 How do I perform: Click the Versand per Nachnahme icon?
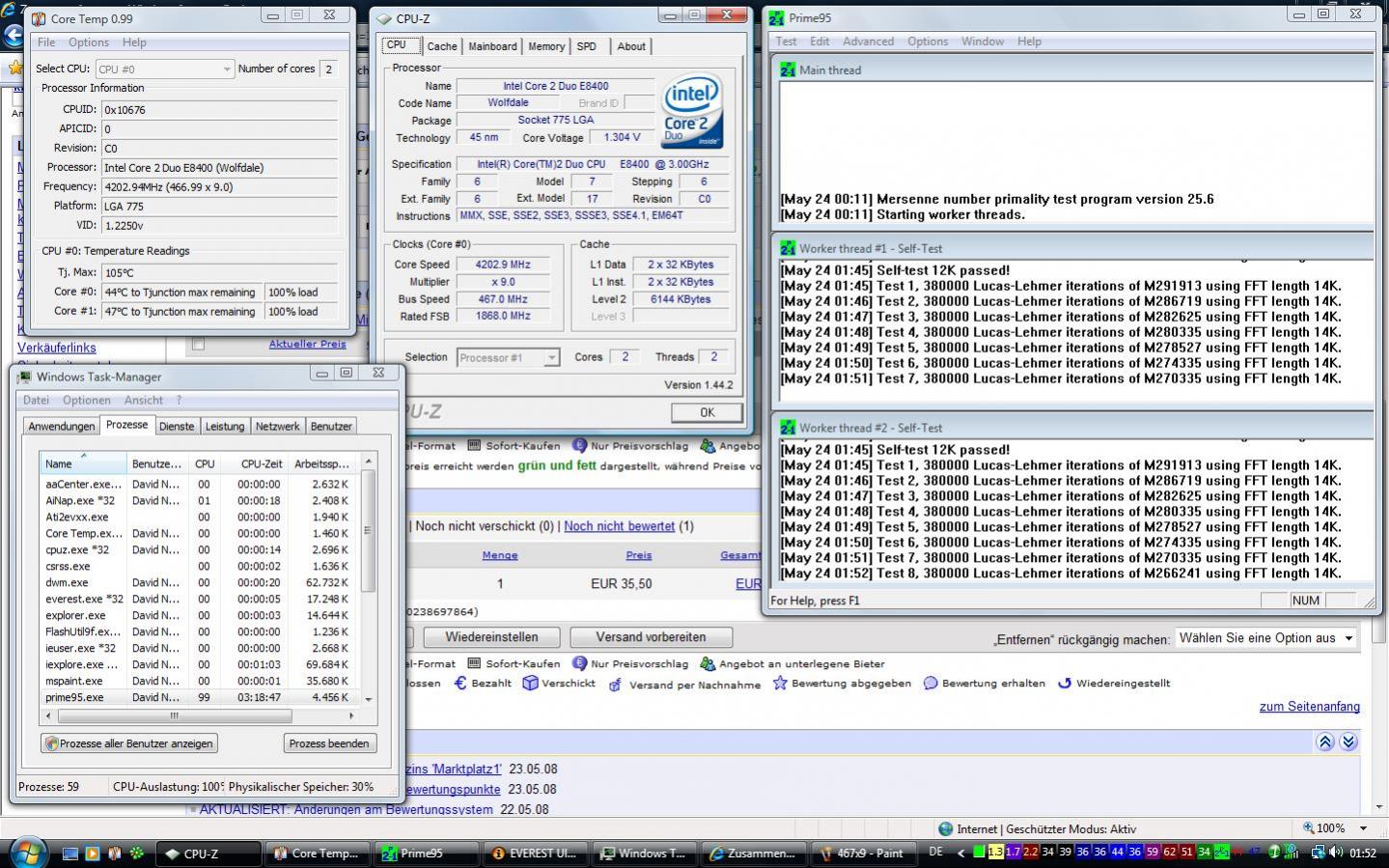pyautogui.click(x=615, y=684)
